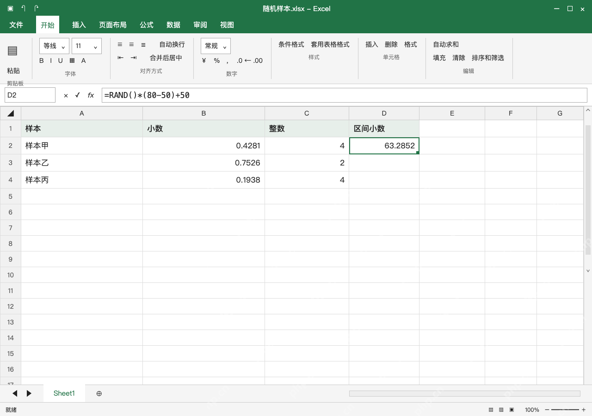This screenshot has width=592, height=416.
Task: Open the cell borders tool
Action: (72, 61)
